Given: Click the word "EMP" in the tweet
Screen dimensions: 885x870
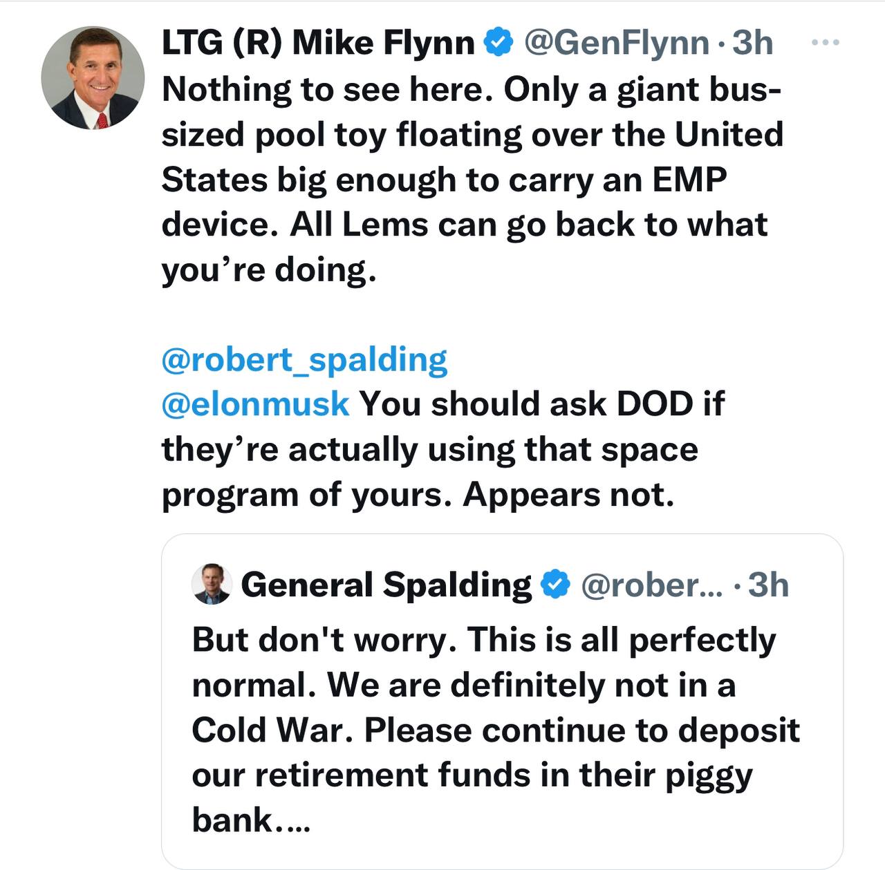Looking at the screenshot, I should (x=689, y=179).
